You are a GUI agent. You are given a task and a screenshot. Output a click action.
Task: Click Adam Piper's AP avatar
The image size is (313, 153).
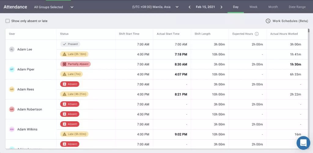point(12,69)
